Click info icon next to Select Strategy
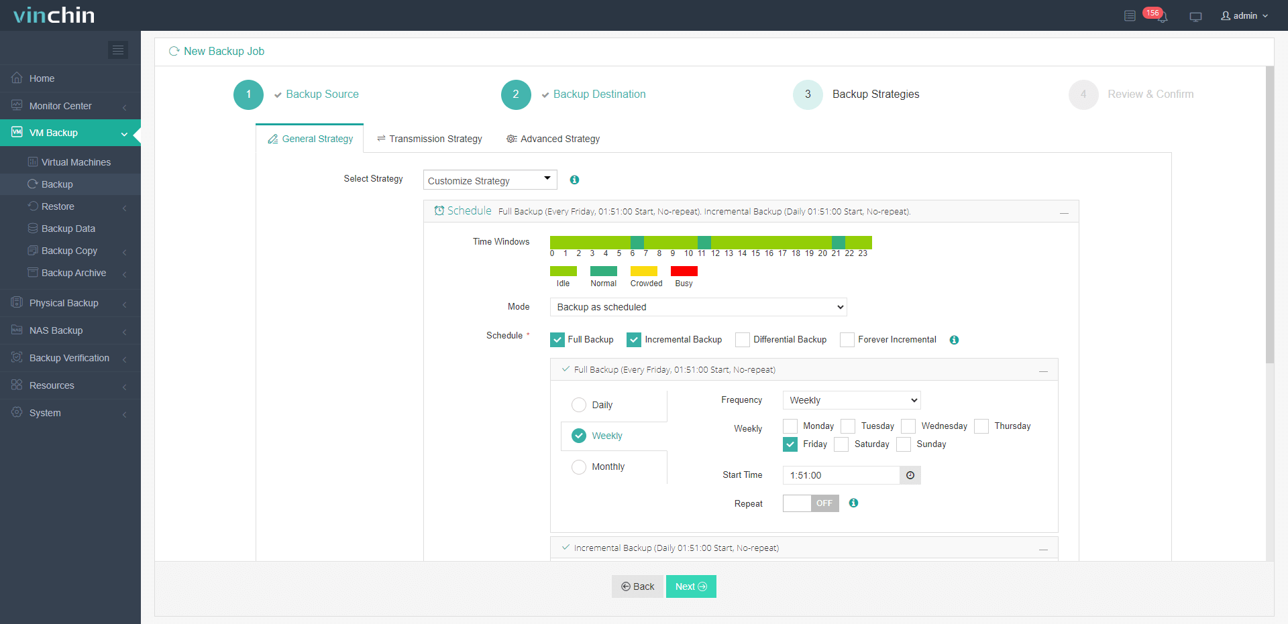The image size is (1288, 624). point(574,180)
